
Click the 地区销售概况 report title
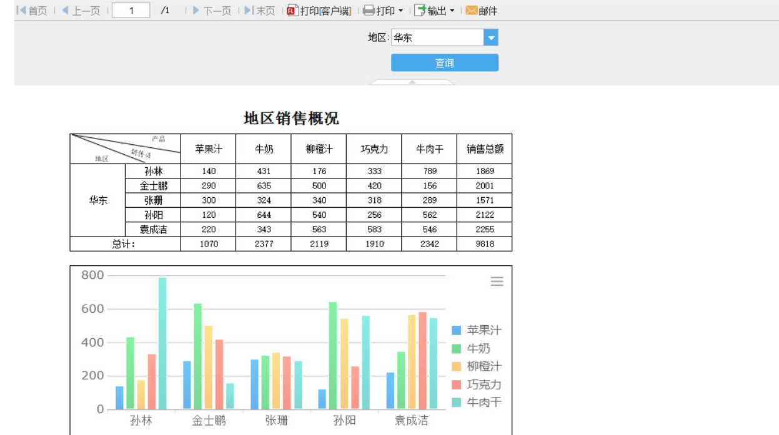[291, 119]
